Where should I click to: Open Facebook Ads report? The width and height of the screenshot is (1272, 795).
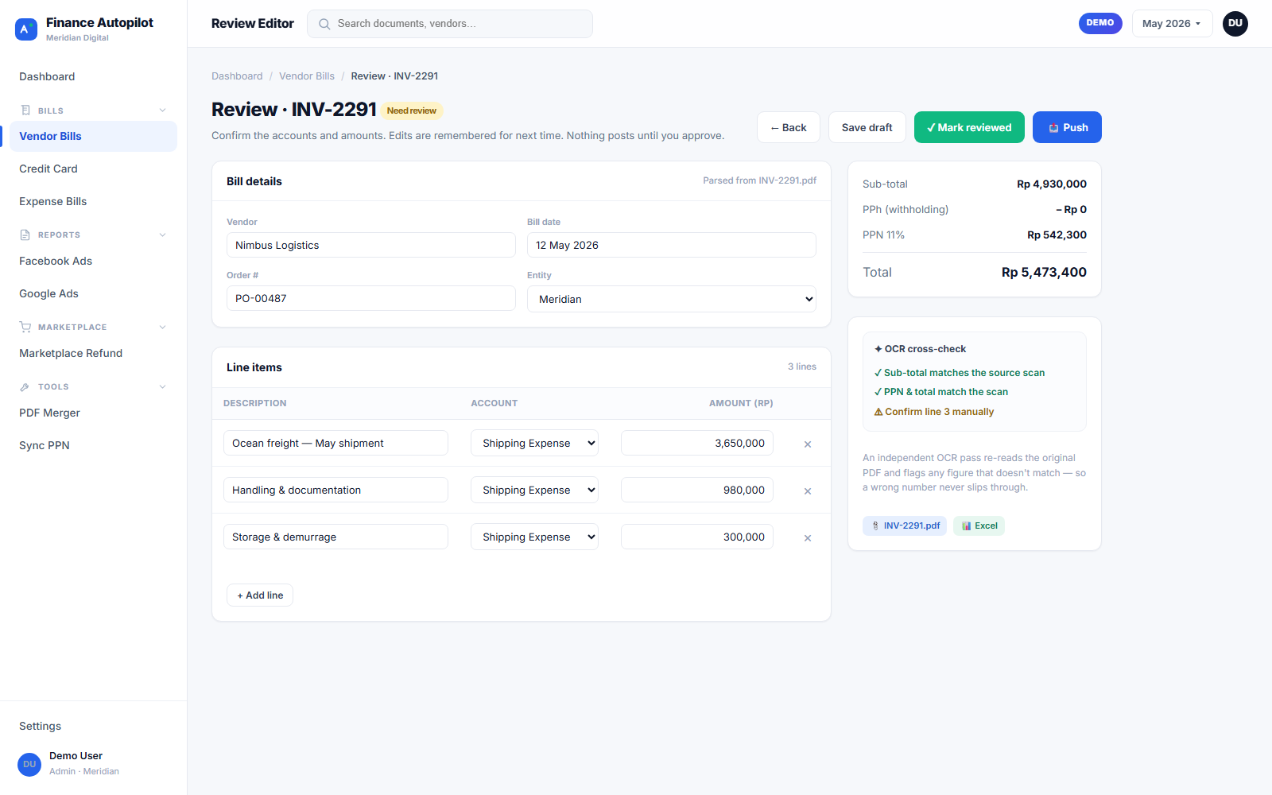click(x=93, y=261)
